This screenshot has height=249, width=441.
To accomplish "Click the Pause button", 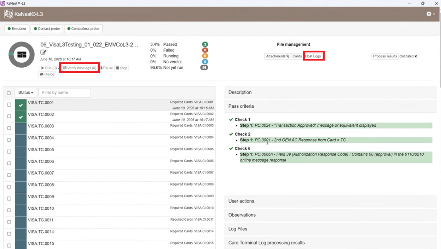I will coord(106,68).
